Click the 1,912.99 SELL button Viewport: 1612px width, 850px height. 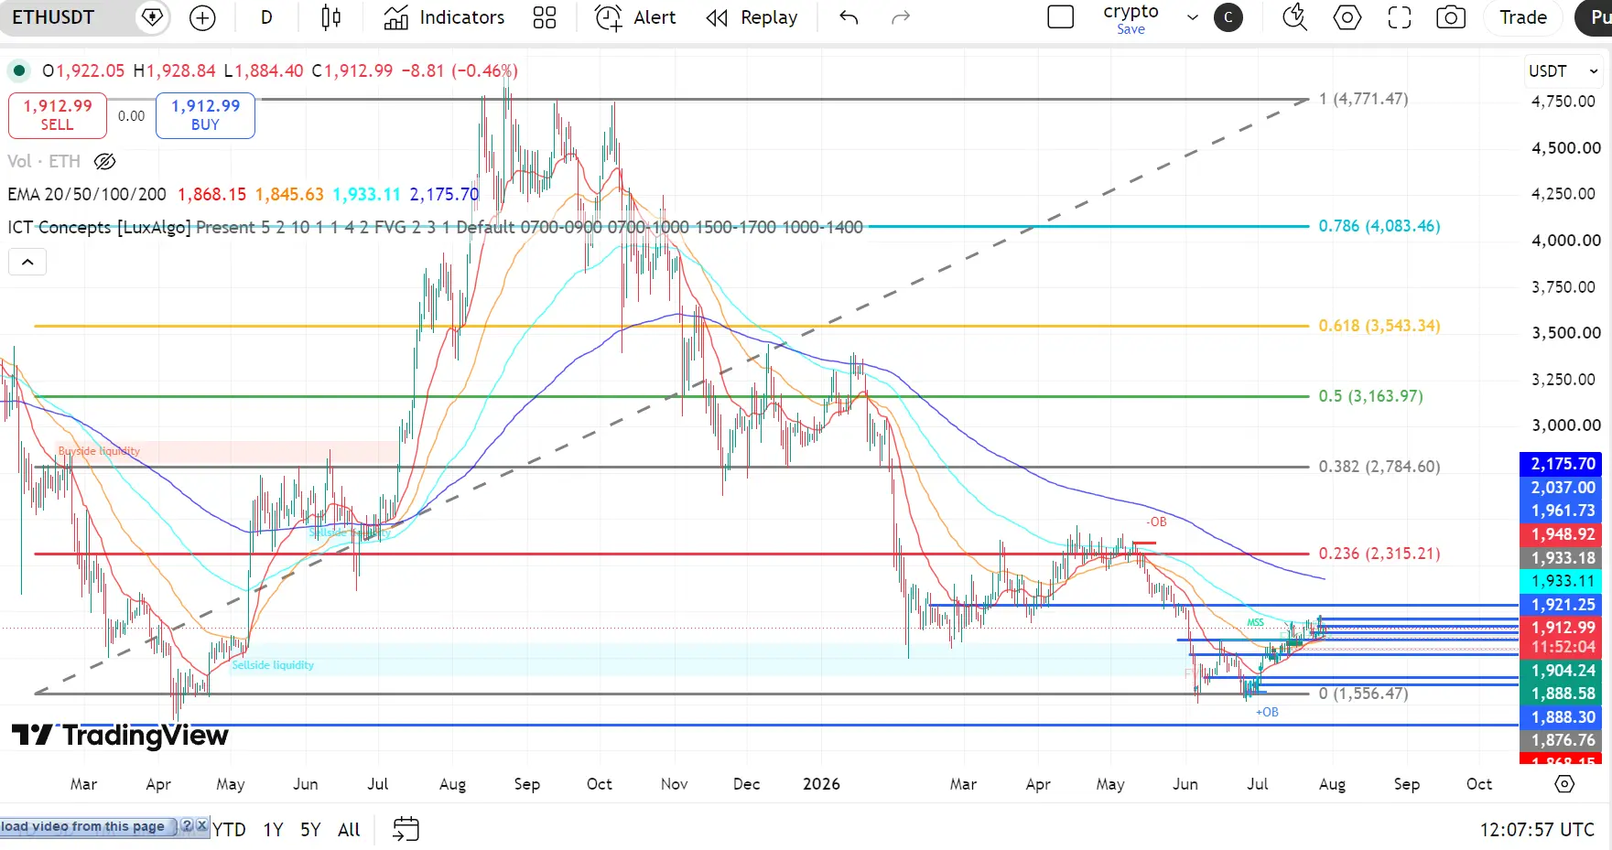(x=57, y=115)
